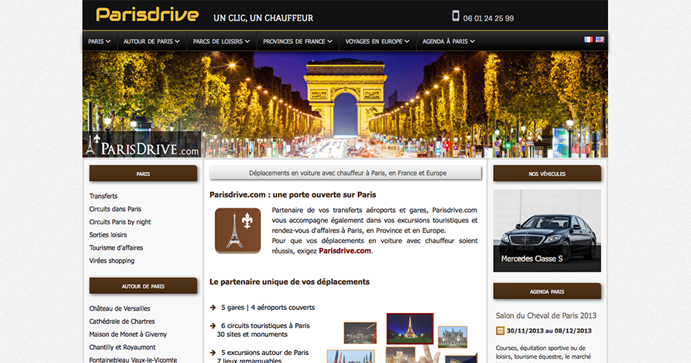Open the AGENDA À PARIS dropdown menu
691x363 pixels.
point(449,41)
